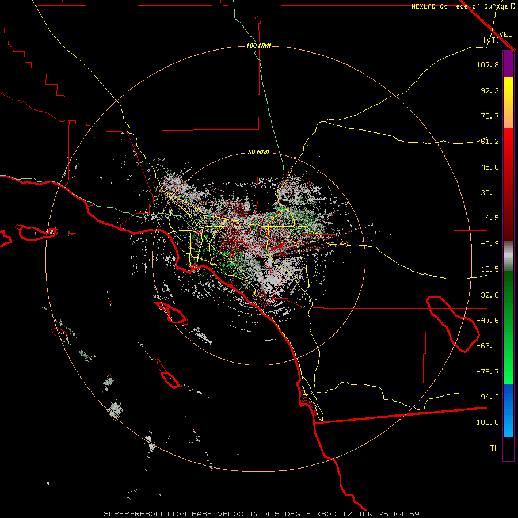Click the -109.8 scale value
518x518 pixels.
485,422
